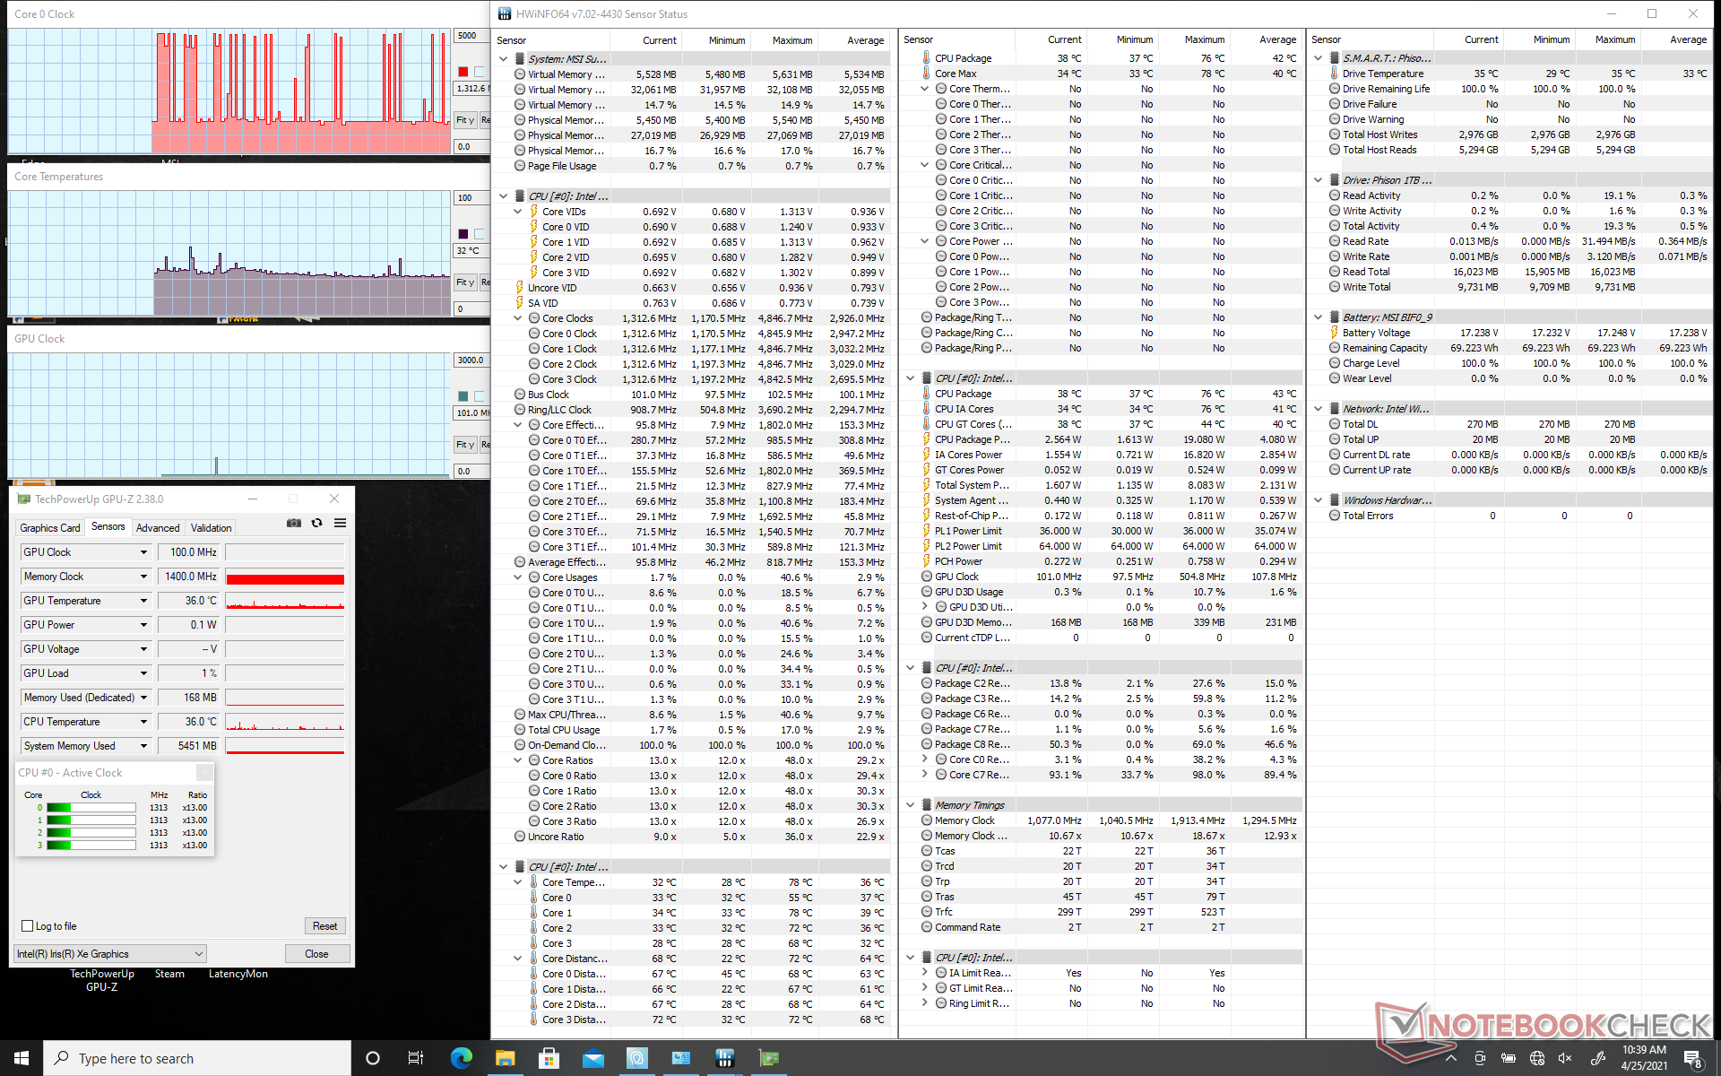Click Fit y on Core 0 Clock graph
This screenshot has width=1721, height=1076.
464,119
